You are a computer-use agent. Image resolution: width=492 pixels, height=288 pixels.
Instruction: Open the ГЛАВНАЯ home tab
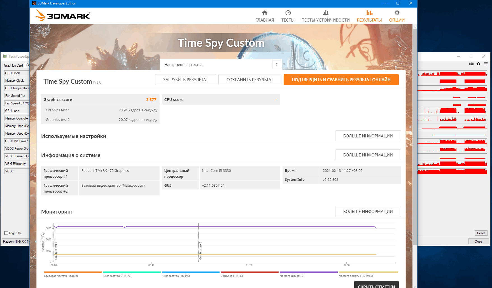(265, 16)
